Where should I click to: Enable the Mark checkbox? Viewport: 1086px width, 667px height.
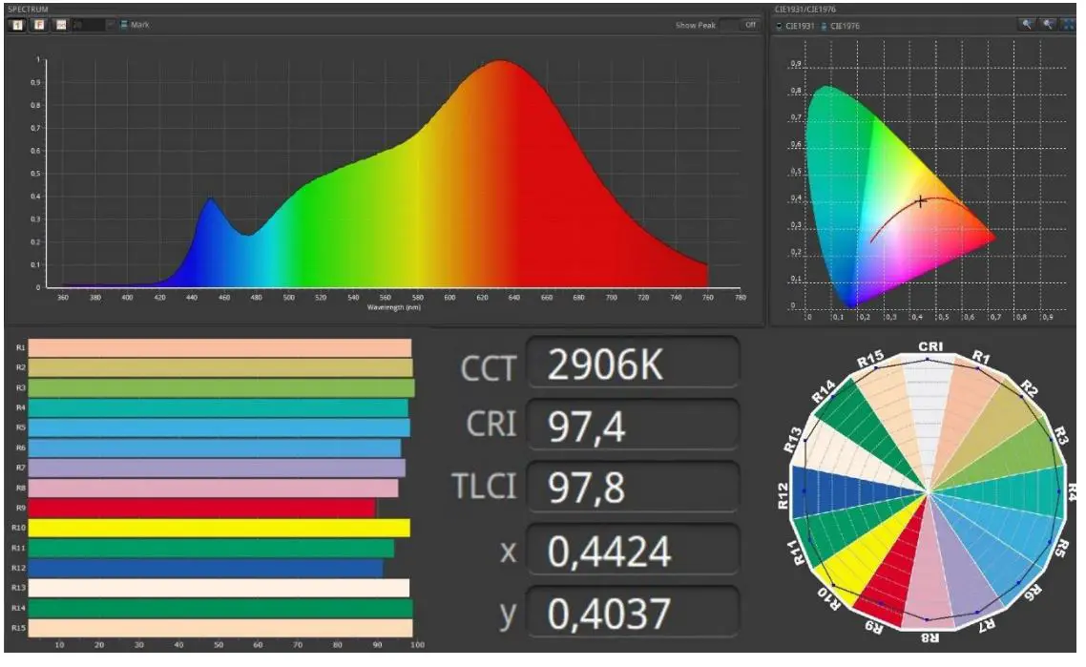(x=124, y=25)
